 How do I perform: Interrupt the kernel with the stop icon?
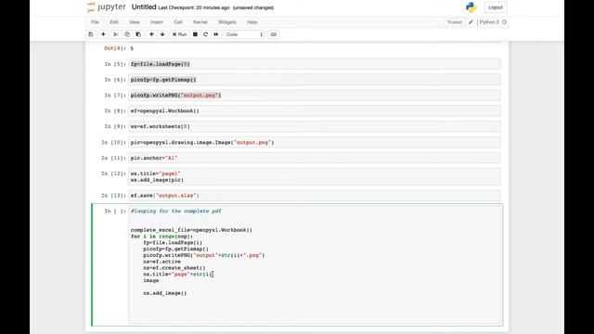195,34
